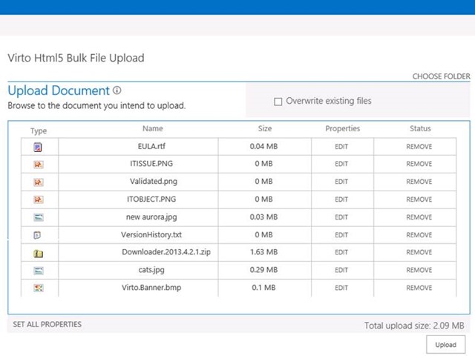This screenshot has width=475, height=356.
Task: Edit properties of EULA.rtf
Action: [341, 146]
